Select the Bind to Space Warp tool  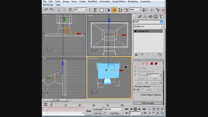point(71,10)
